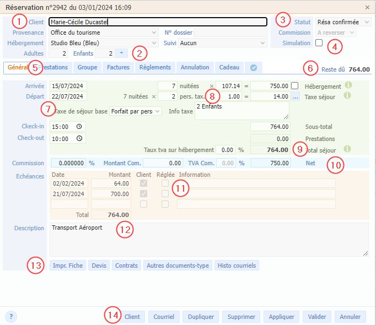The height and width of the screenshot is (325, 376).
Task: Click the info icon next to Hébergement
Action: (348, 85)
